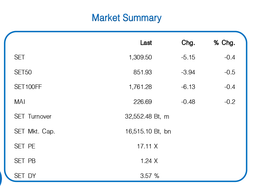Click the SET Mkt. Cap. label
Screen dimensions: 254x189
35,132
